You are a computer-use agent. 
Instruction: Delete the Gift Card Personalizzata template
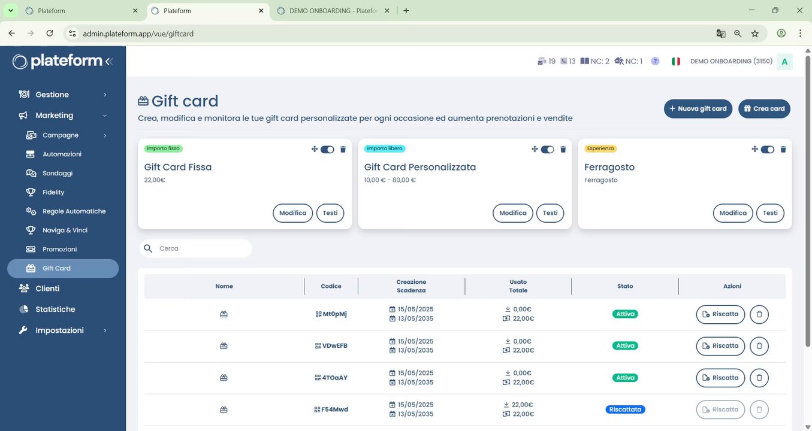[x=563, y=150]
